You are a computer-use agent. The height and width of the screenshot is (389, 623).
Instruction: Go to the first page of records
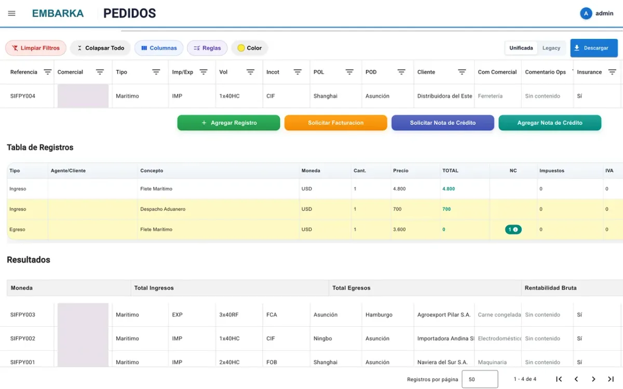click(559, 379)
